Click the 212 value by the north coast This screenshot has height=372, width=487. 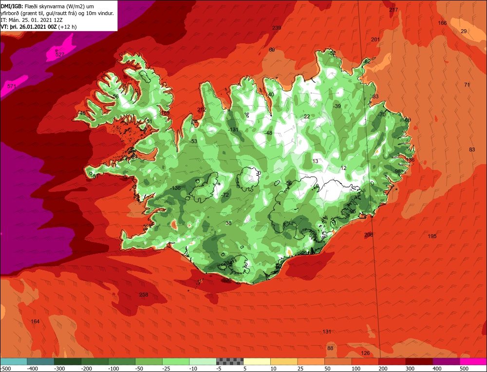[202, 110]
